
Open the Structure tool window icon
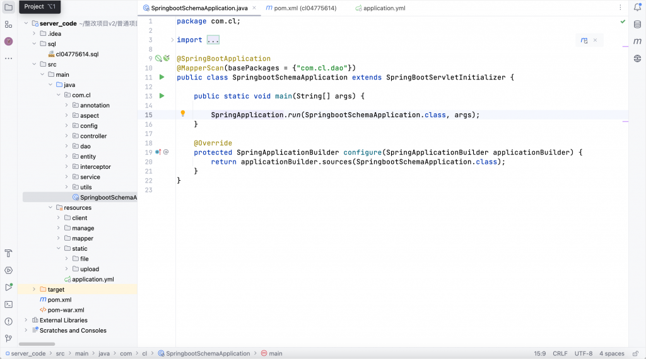[8, 25]
